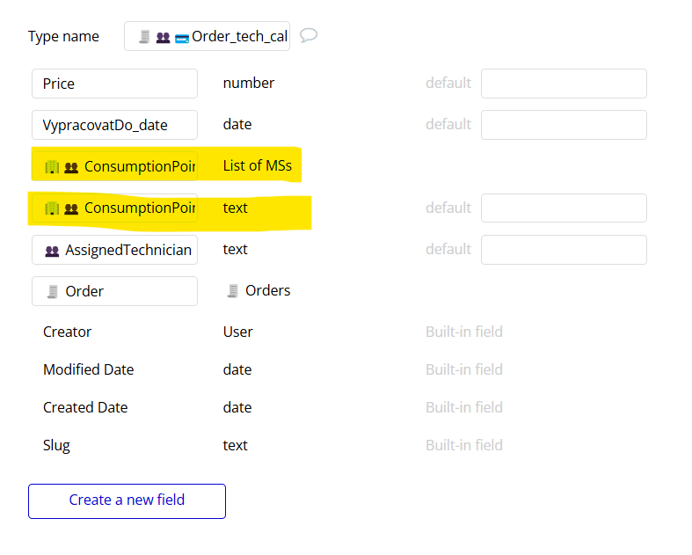Click the 'number' type of Price field
The height and width of the screenshot is (555, 692).
249,83
